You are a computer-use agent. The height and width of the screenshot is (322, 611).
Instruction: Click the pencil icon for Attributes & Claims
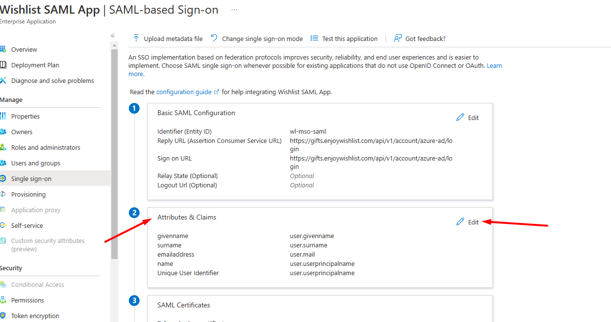point(460,222)
